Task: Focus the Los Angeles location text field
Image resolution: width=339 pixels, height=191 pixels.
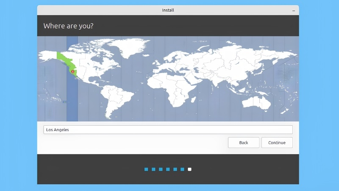Action: click(168, 130)
